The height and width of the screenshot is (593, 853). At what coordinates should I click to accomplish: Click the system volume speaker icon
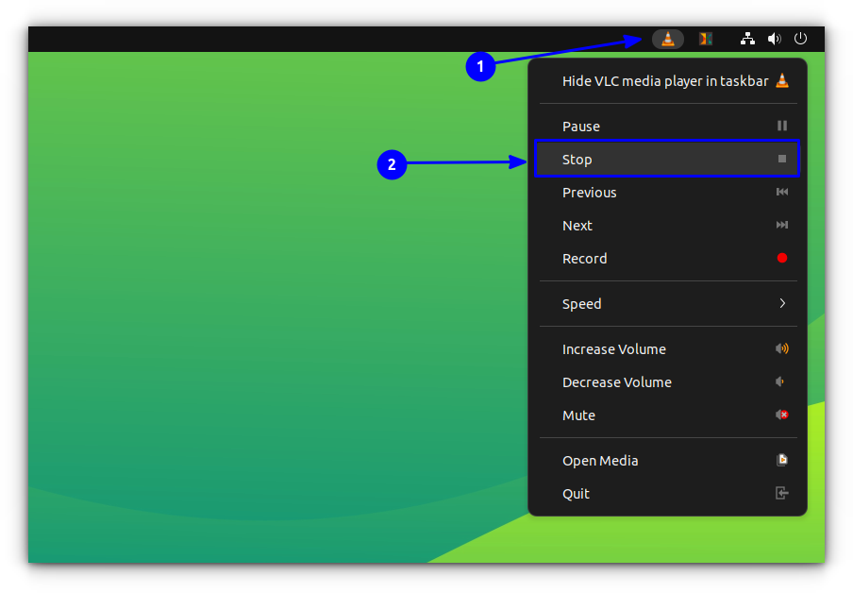774,39
